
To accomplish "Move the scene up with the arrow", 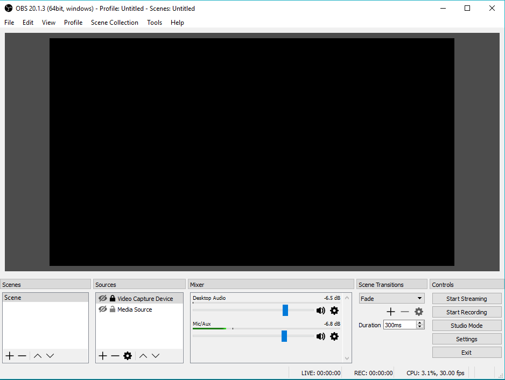I will (38, 356).
